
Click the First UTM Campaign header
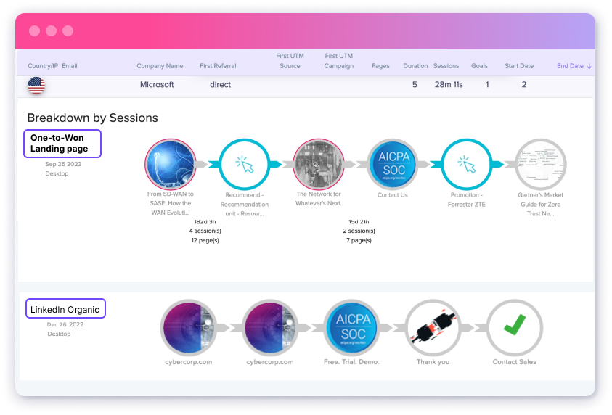339,61
